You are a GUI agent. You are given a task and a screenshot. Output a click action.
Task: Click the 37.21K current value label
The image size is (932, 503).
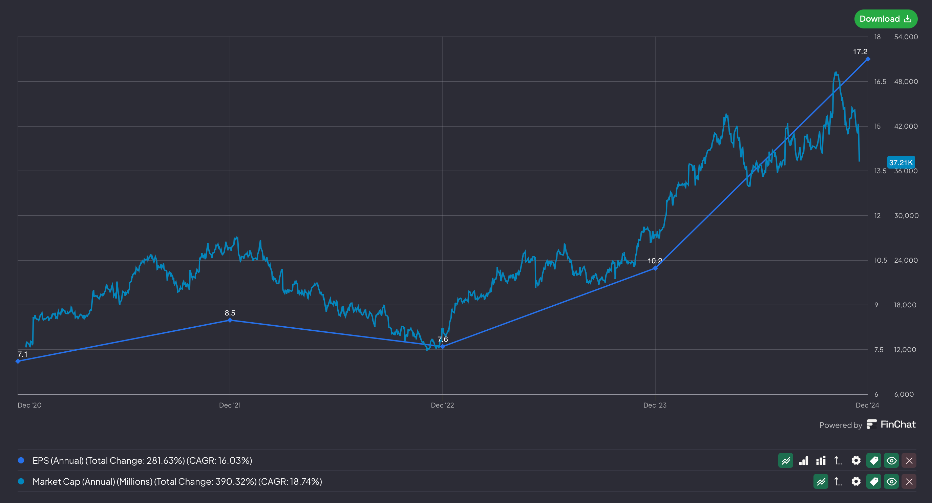901,162
